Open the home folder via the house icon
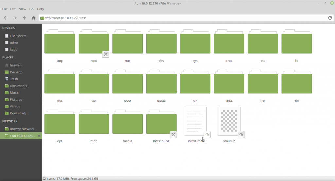Viewport: 335px width, 181px height. pyautogui.click(x=34, y=18)
